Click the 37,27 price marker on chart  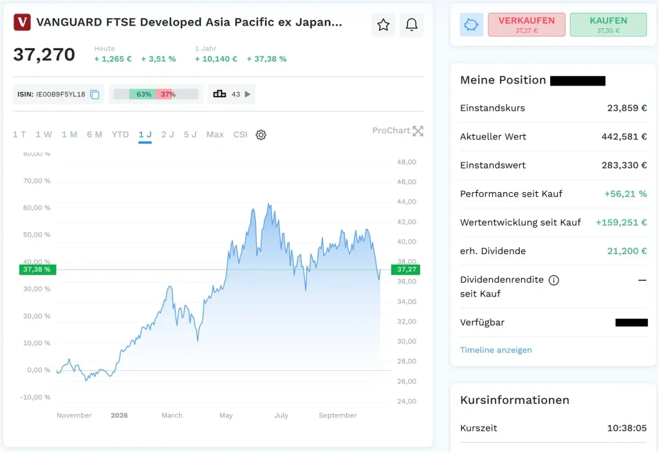click(x=405, y=269)
